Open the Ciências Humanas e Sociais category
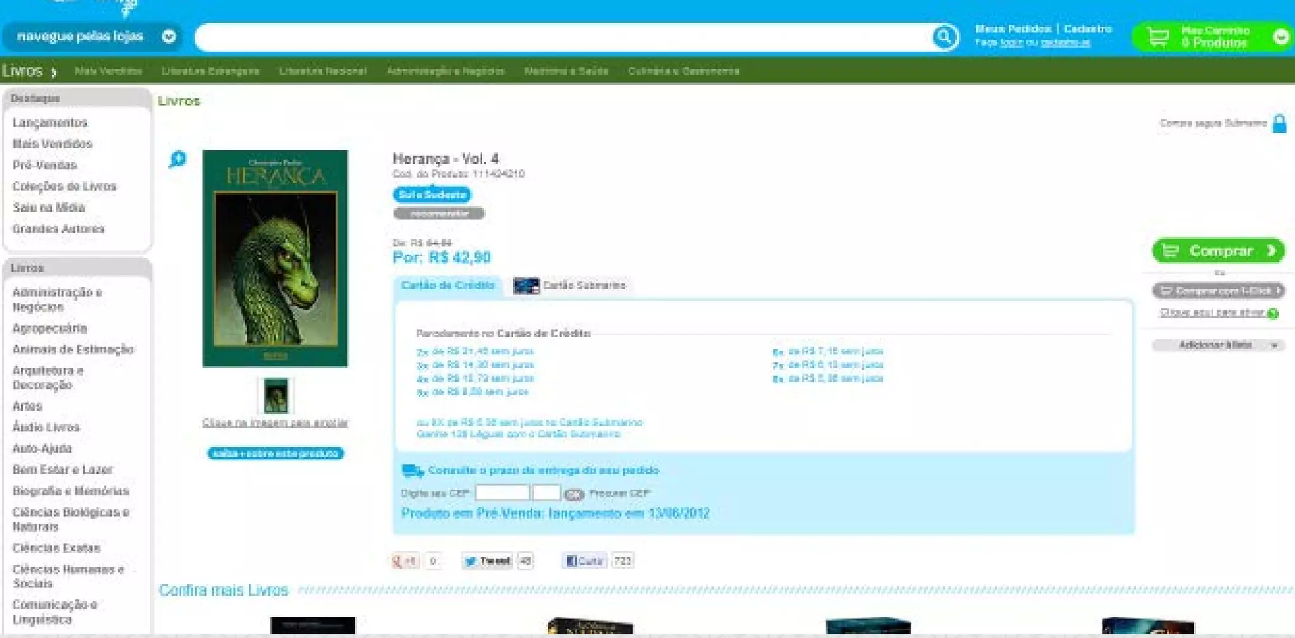Image resolution: width=1295 pixels, height=638 pixels. [68, 576]
